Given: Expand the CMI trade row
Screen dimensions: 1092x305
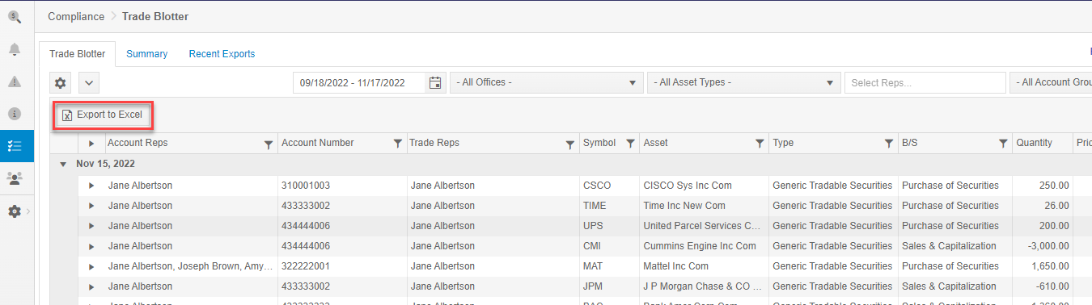Looking at the screenshot, I should [x=91, y=246].
